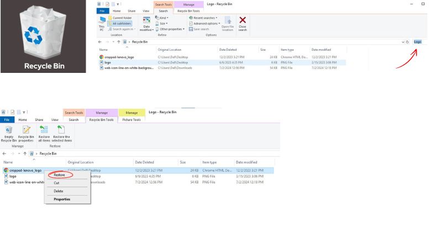Open Home tab in Picture Tools window
Screen dimensions: 431x243
23,120
